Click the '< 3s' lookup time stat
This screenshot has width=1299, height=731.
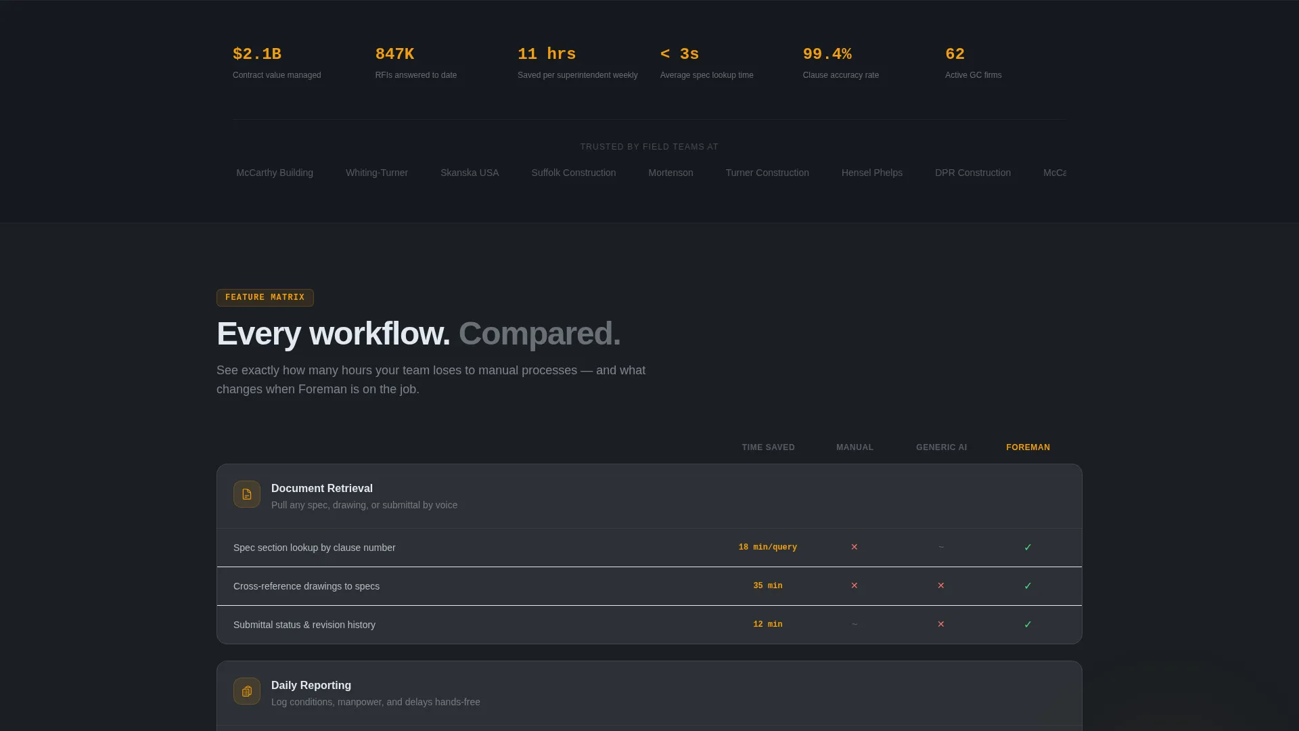[679, 54]
